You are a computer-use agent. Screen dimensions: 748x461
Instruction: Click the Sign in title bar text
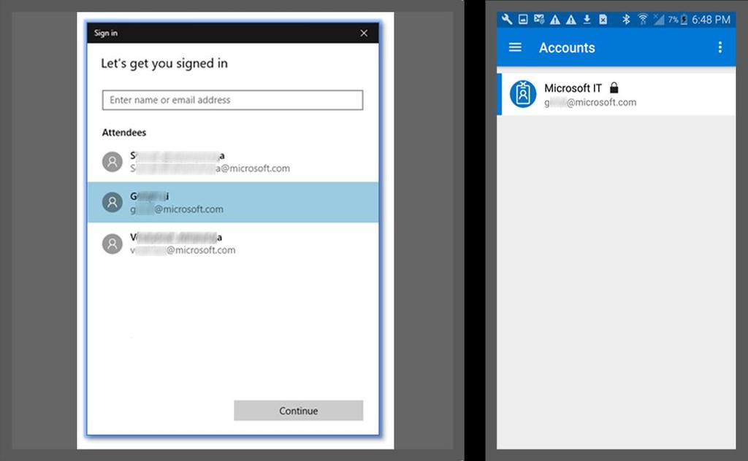tap(106, 33)
